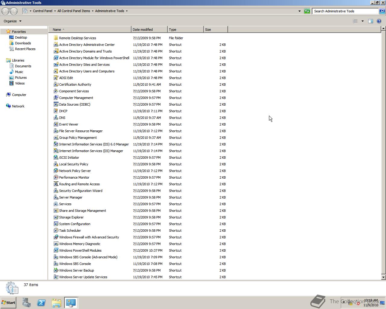Click the Services shortcut icon
This screenshot has height=309, width=386.
click(56, 204)
